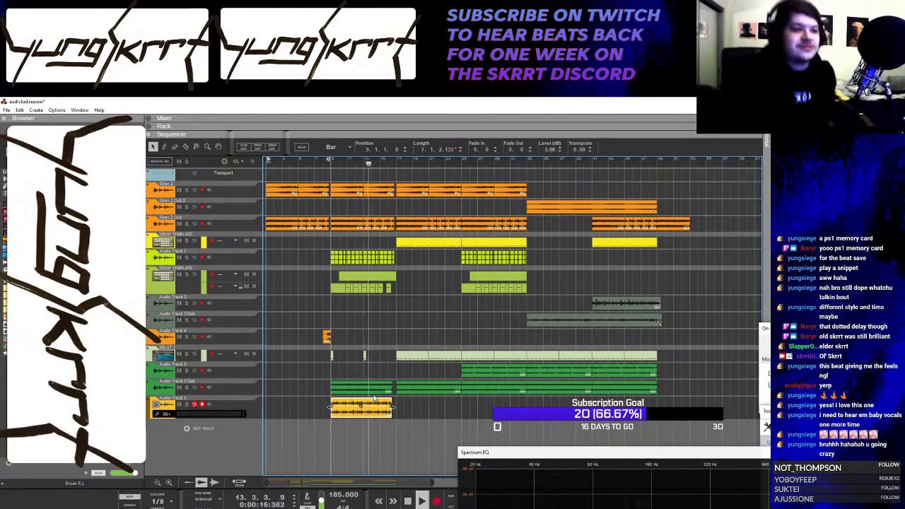Select the largest waveform zoom icon
The image size is (905, 509).
tap(215, 483)
